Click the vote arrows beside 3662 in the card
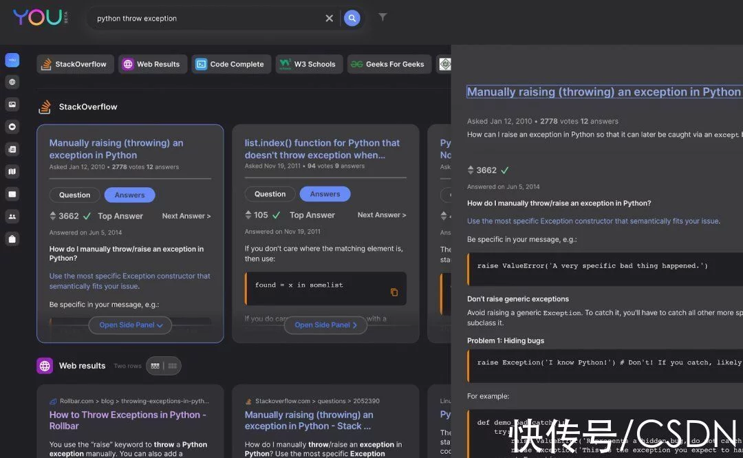The image size is (743, 458). click(x=52, y=216)
